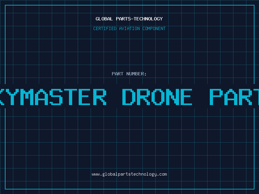Select the CERTIFIED AVIATION COMPONENT subtitle
Image resolution: width=259 pixels, height=194 pixels.
(129, 28)
